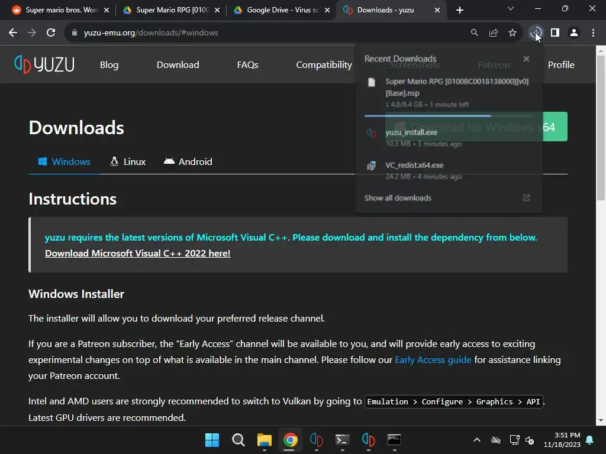
Task: Click the browser forward arrow
Action: pyautogui.click(x=32, y=33)
